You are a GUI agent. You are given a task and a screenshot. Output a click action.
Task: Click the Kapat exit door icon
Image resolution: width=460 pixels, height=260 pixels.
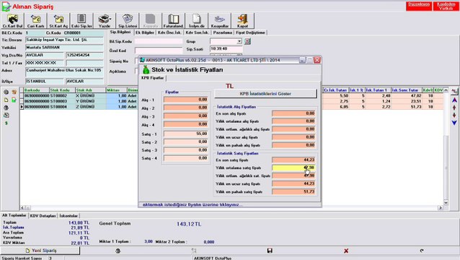(242, 20)
